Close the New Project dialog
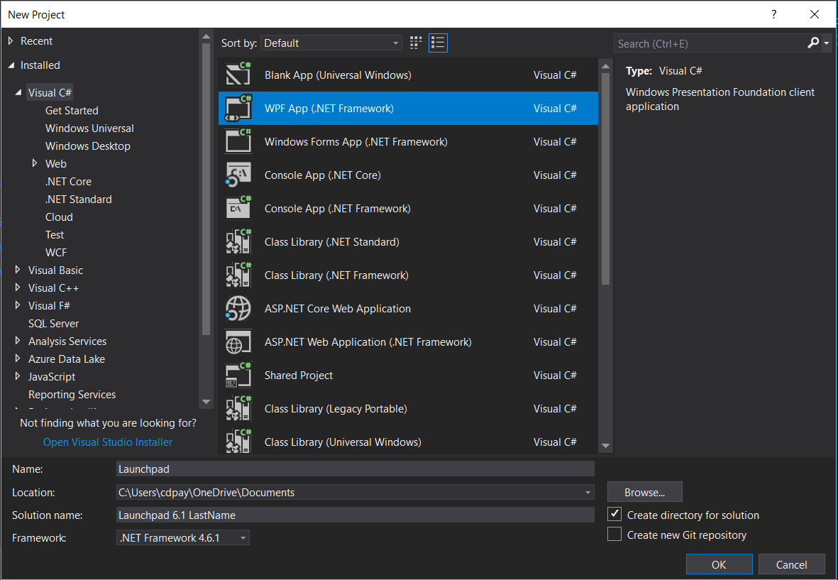This screenshot has width=838, height=580. [x=814, y=14]
